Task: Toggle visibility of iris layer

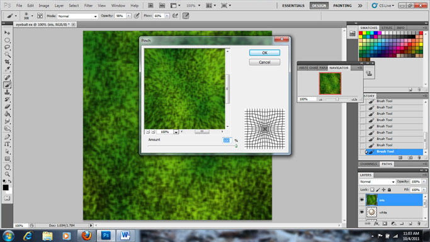Action: click(x=362, y=200)
